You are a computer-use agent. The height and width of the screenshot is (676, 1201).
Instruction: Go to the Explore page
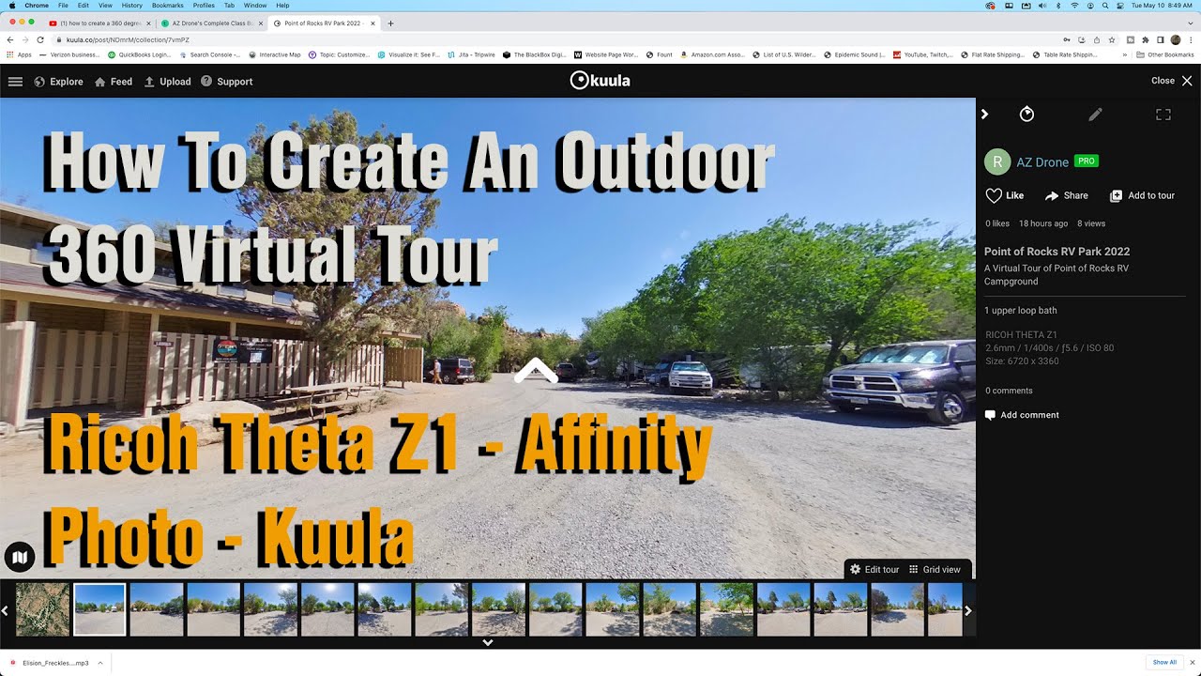[58, 82]
